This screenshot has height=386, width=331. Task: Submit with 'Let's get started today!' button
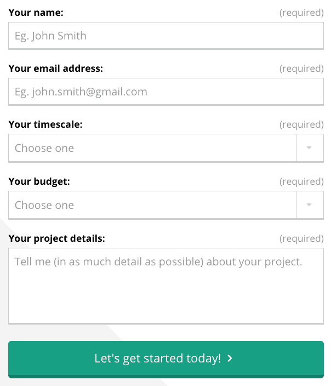point(166,360)
